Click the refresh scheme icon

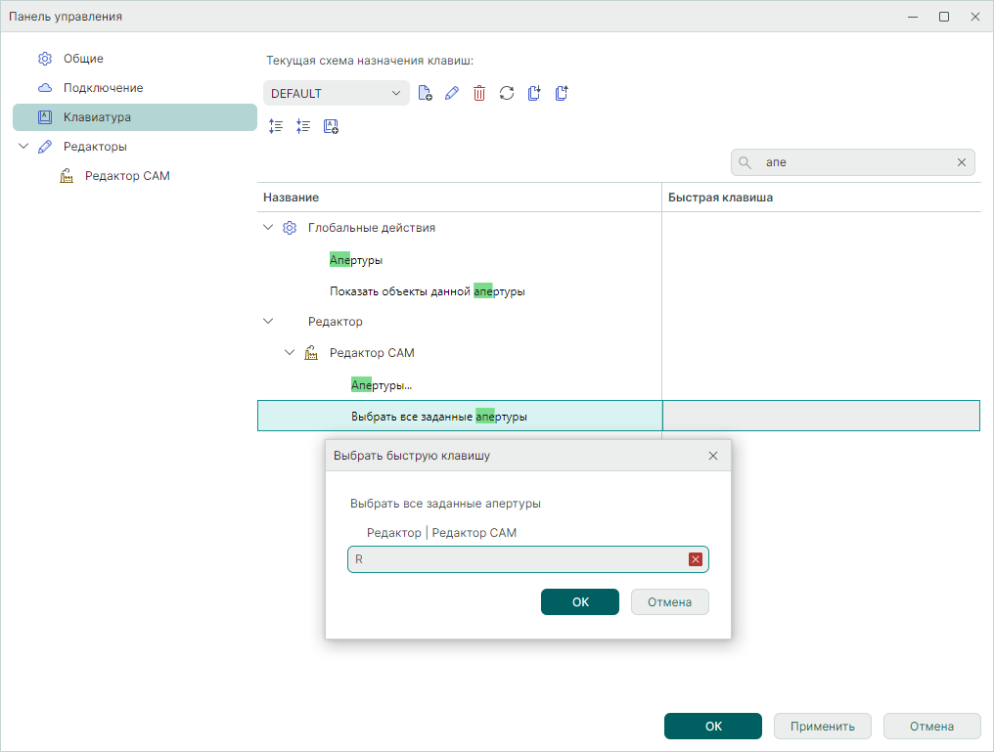tap(507, 94)
